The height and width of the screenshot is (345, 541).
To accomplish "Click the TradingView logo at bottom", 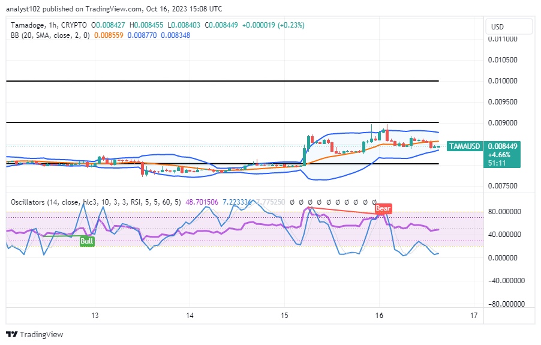I will click(35, 334).
